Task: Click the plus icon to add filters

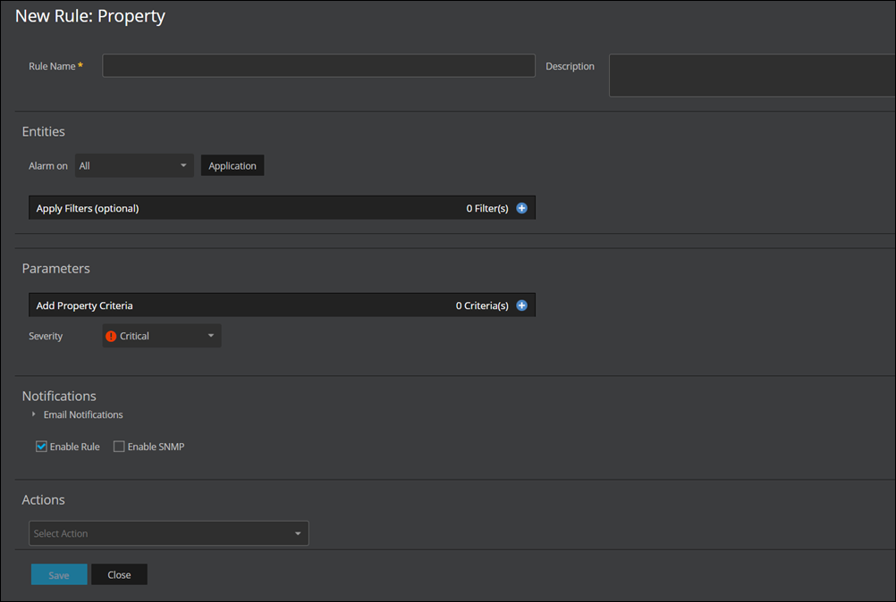Action: tap(522, 208)
